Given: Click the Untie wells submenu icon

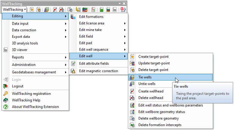Looking at the screenshot, I should 132,84.
